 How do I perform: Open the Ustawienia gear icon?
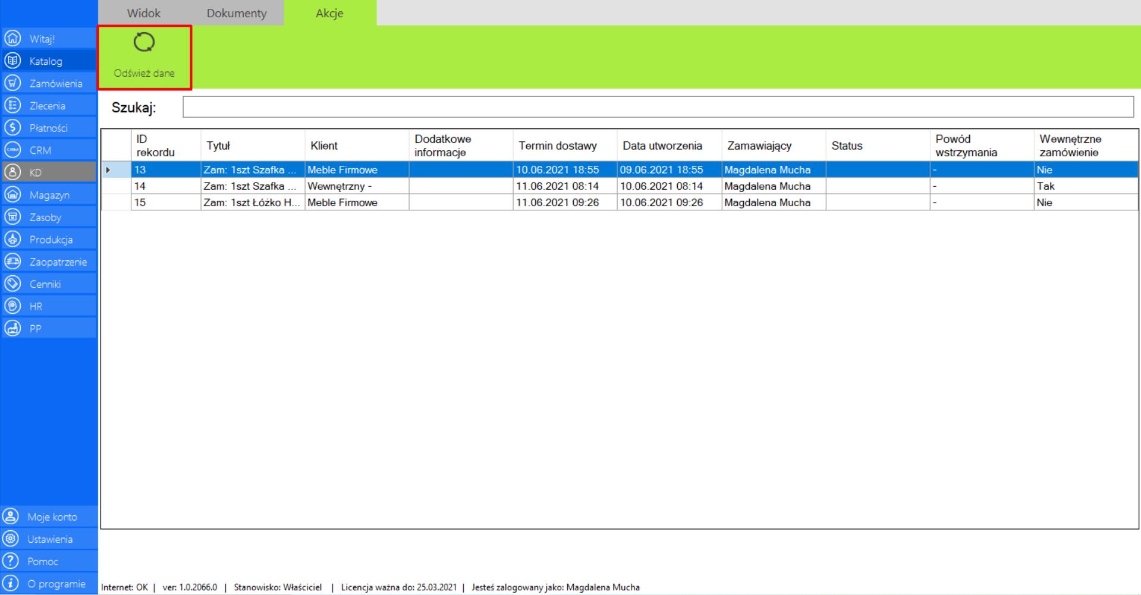tap(10, 539)
